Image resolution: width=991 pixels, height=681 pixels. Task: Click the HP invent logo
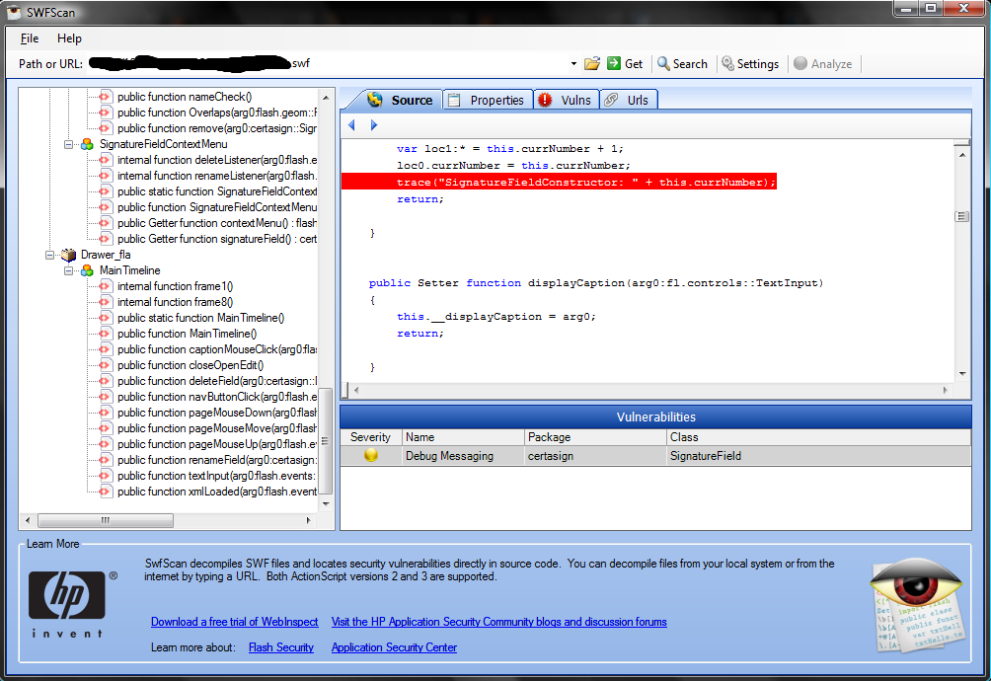click(x=68, y=603)
